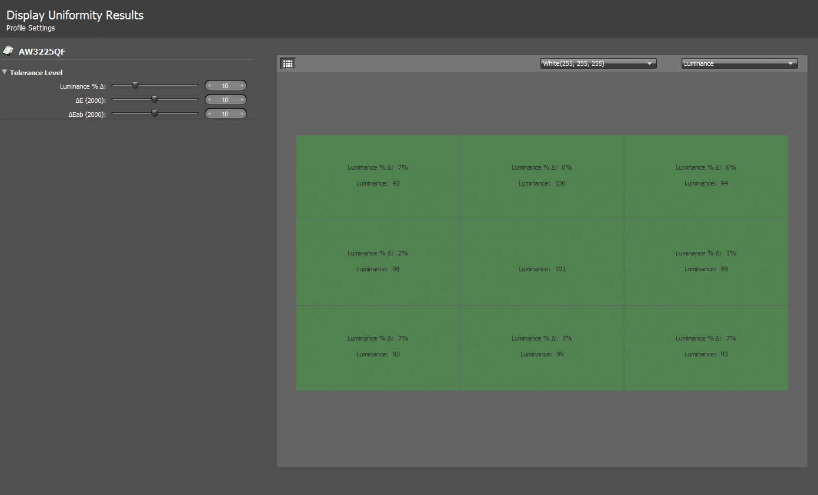This screenshot has width=818, height=495.
Task: Click the Luminance % Δ value field
Action: 225,86
